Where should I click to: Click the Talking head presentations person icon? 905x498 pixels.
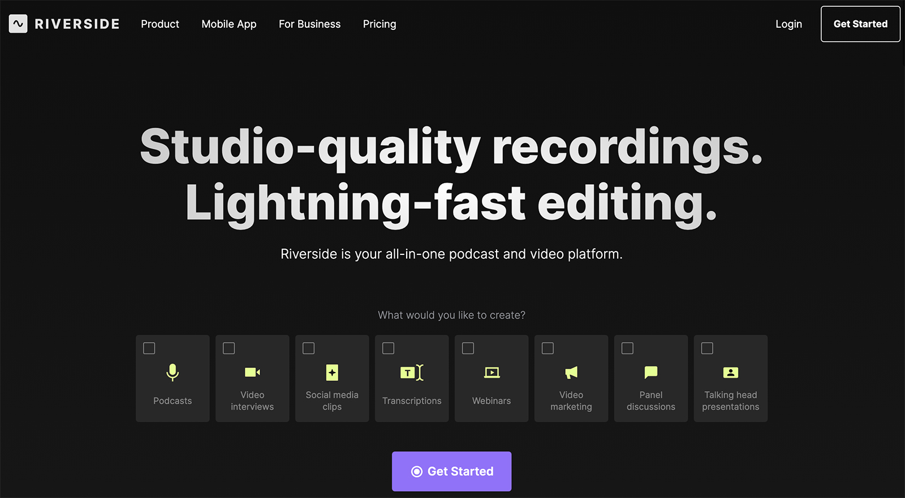(731, 373)
